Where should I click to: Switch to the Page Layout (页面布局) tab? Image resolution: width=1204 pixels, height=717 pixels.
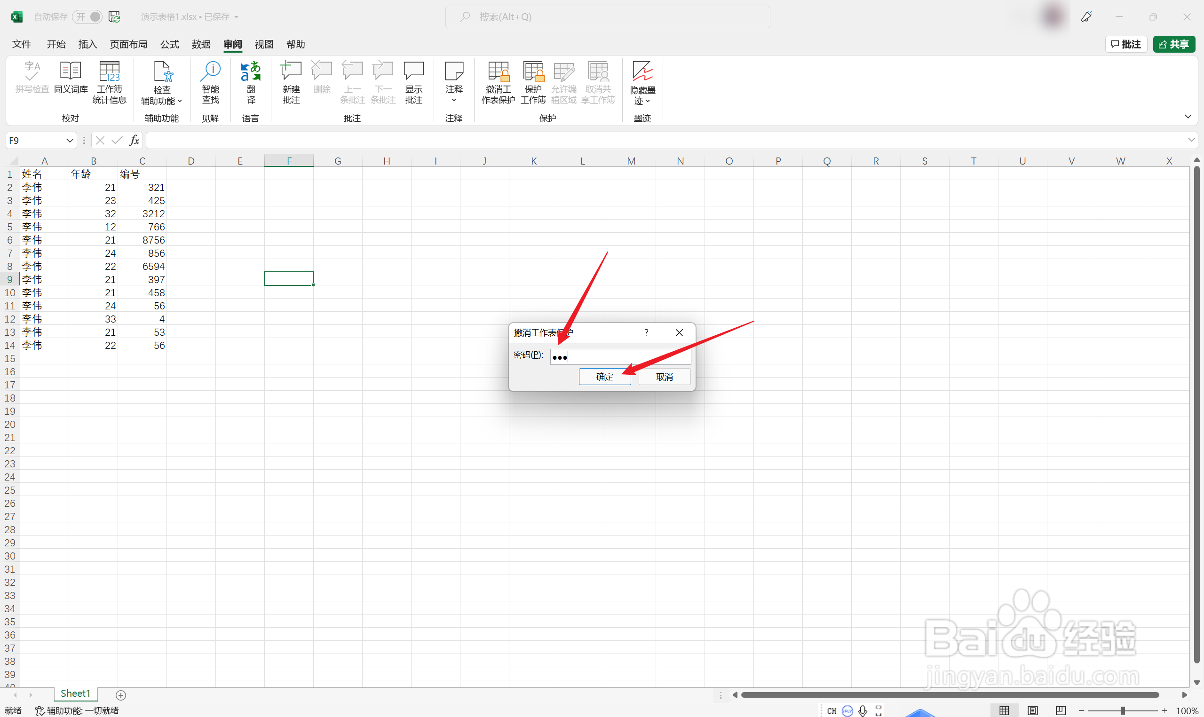128,44
